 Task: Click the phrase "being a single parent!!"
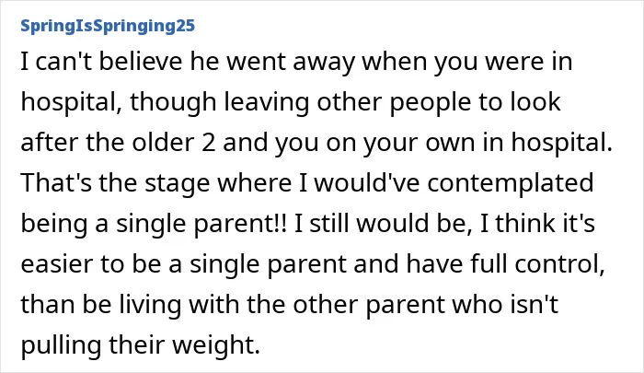[154, 223]
